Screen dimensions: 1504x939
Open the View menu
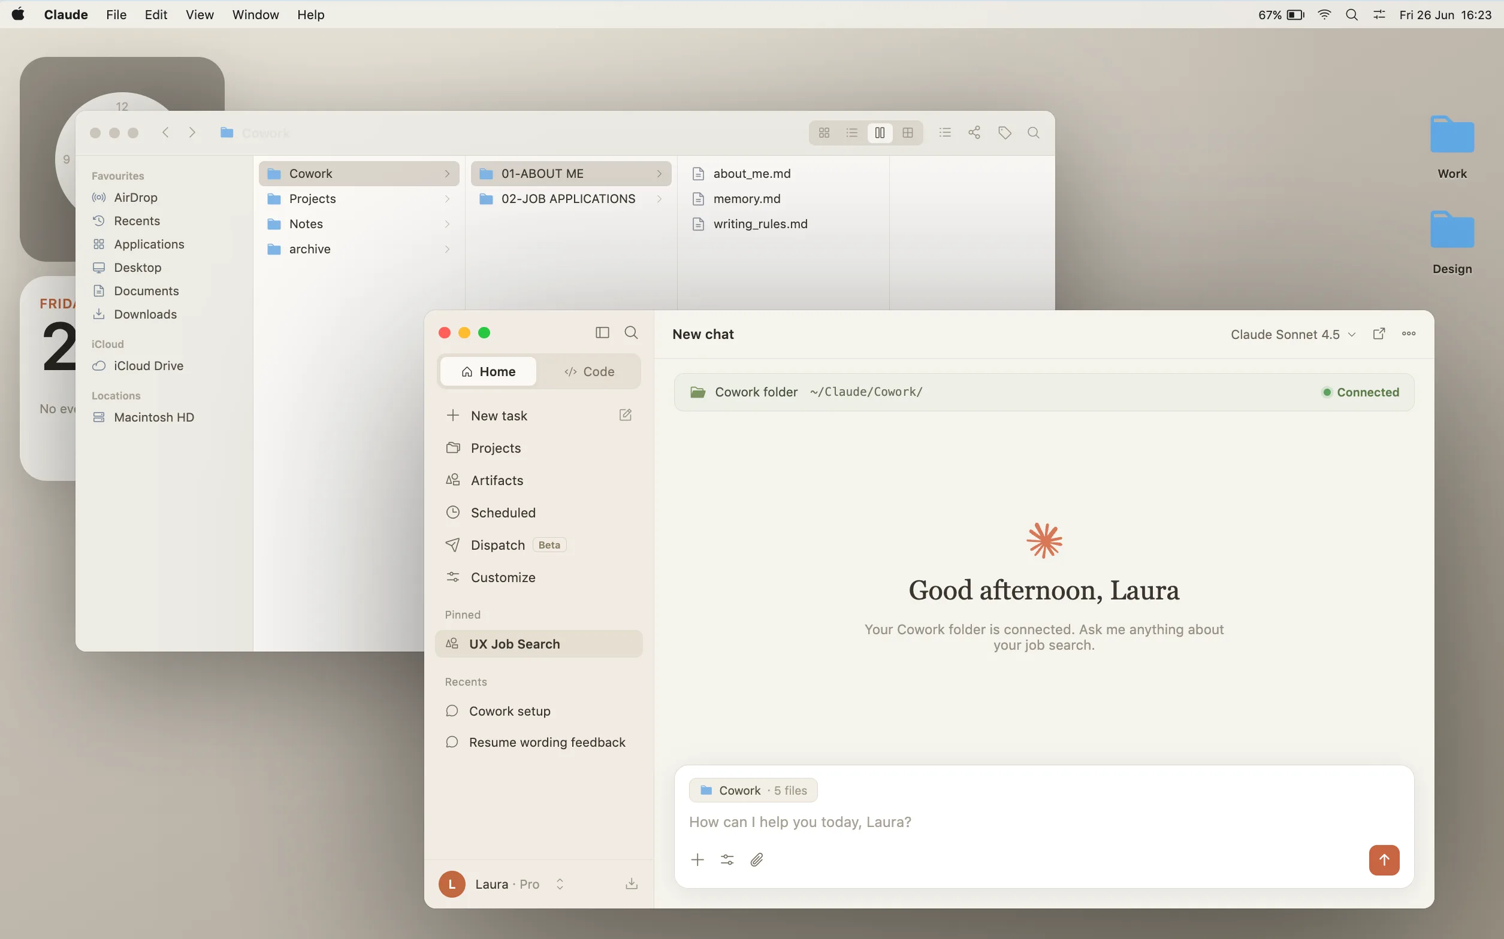pos(200,14)
